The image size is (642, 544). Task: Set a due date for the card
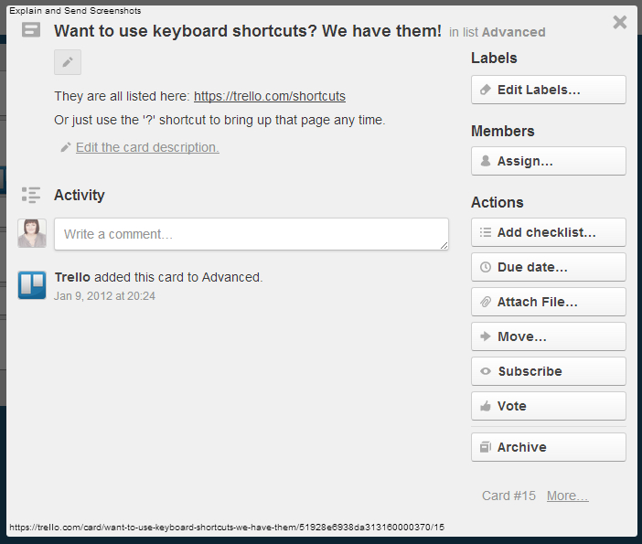coord(548,267)
